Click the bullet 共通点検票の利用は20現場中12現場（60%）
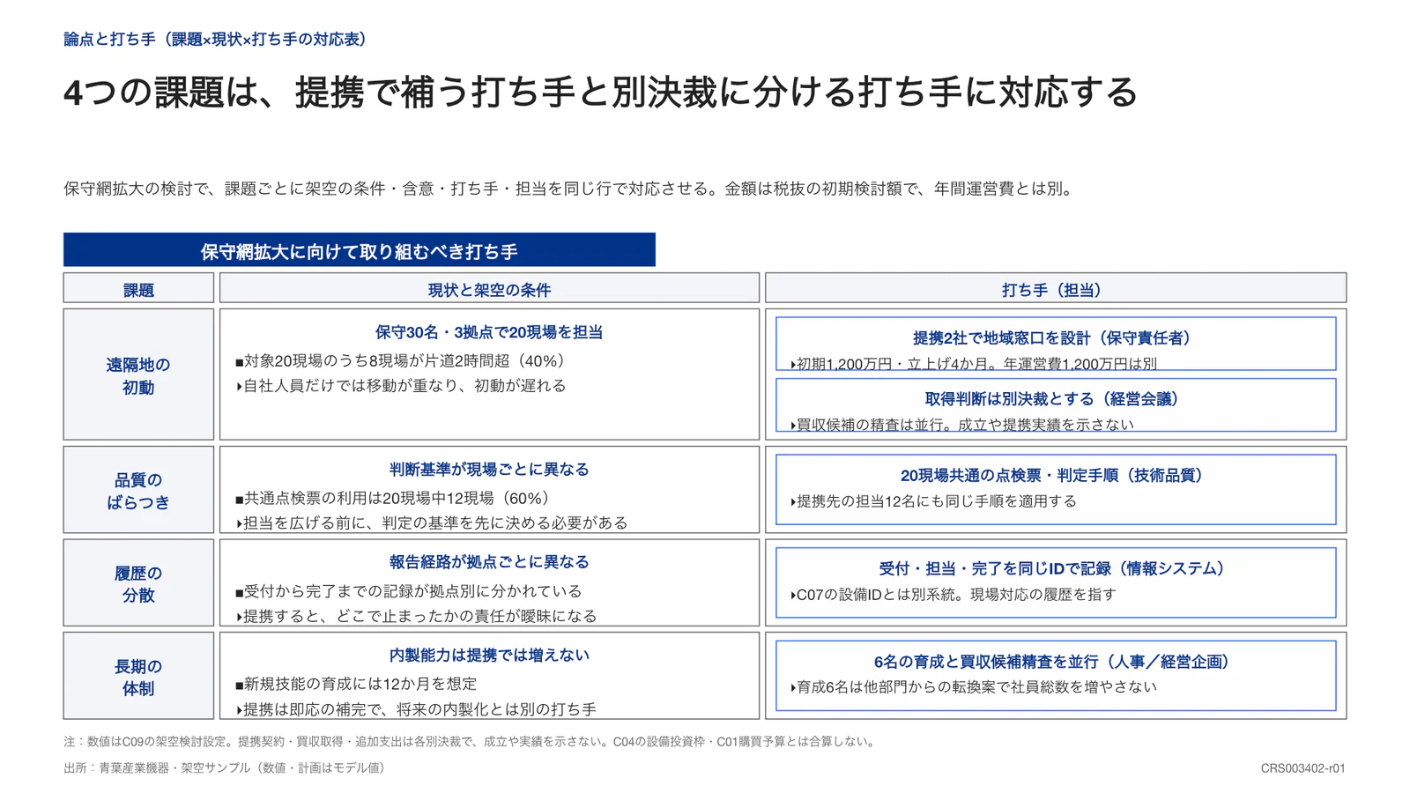Viewport: 1410px width, 793px height. (x=396, y=499)
